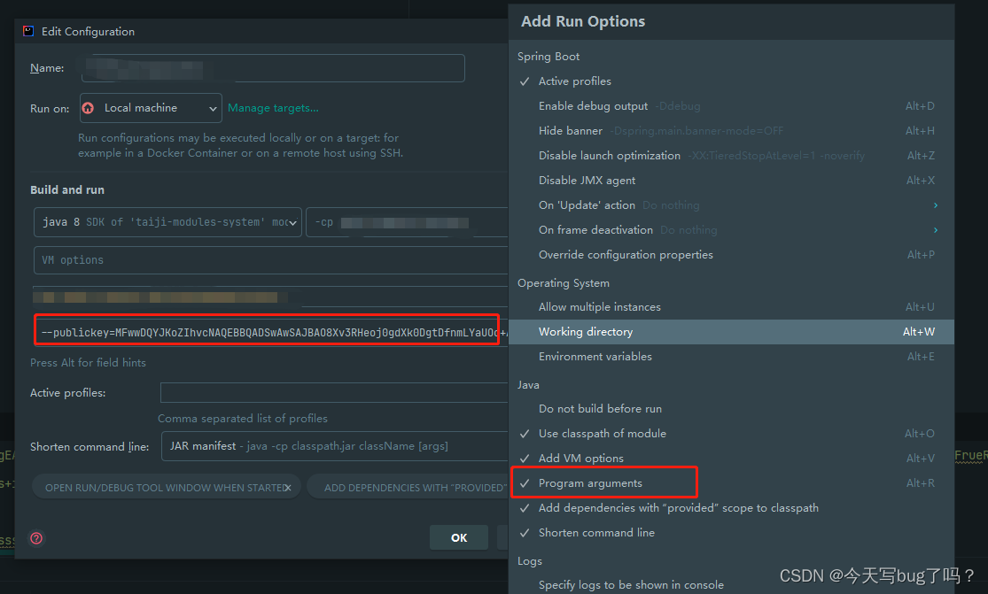
Task: Click the Operating System section header
Action: pos(564,283)
